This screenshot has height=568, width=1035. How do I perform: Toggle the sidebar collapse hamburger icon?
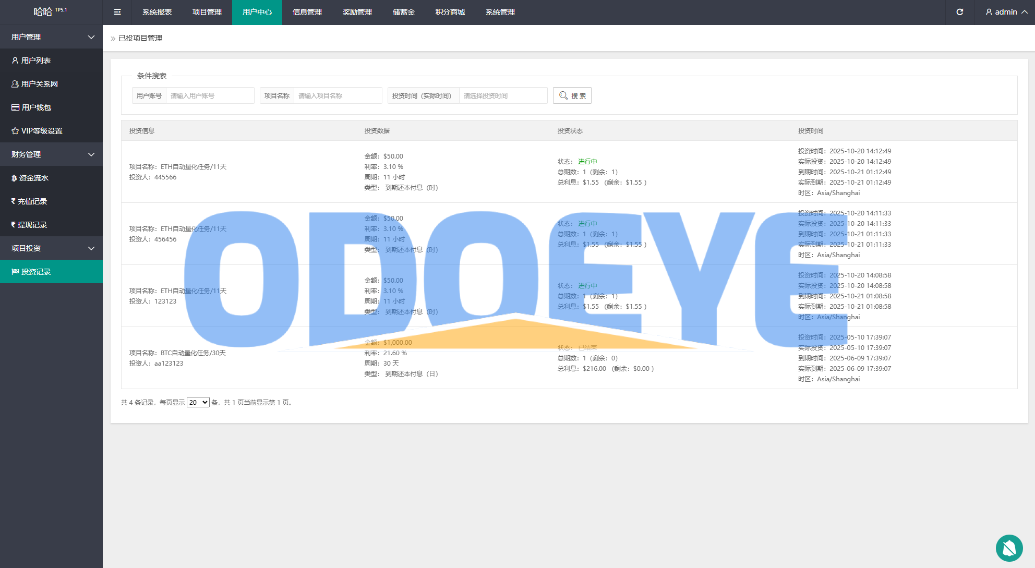pyautogui.click(x=117, y=12)
